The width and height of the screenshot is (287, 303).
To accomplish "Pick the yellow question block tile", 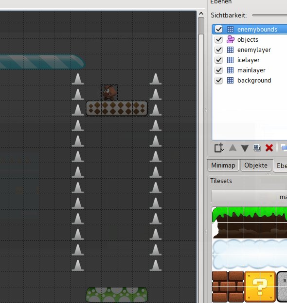I will 260,286.
